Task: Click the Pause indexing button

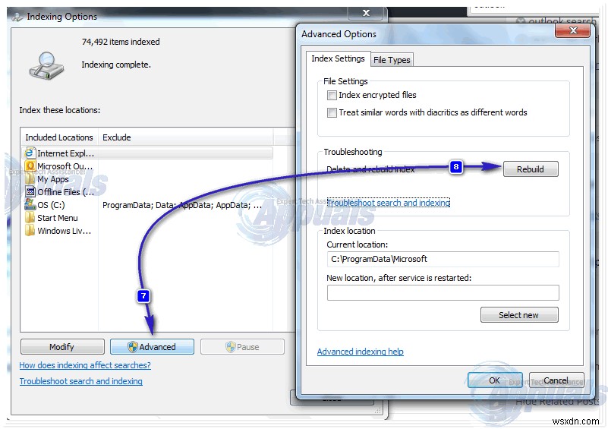Action: (242, 347)
